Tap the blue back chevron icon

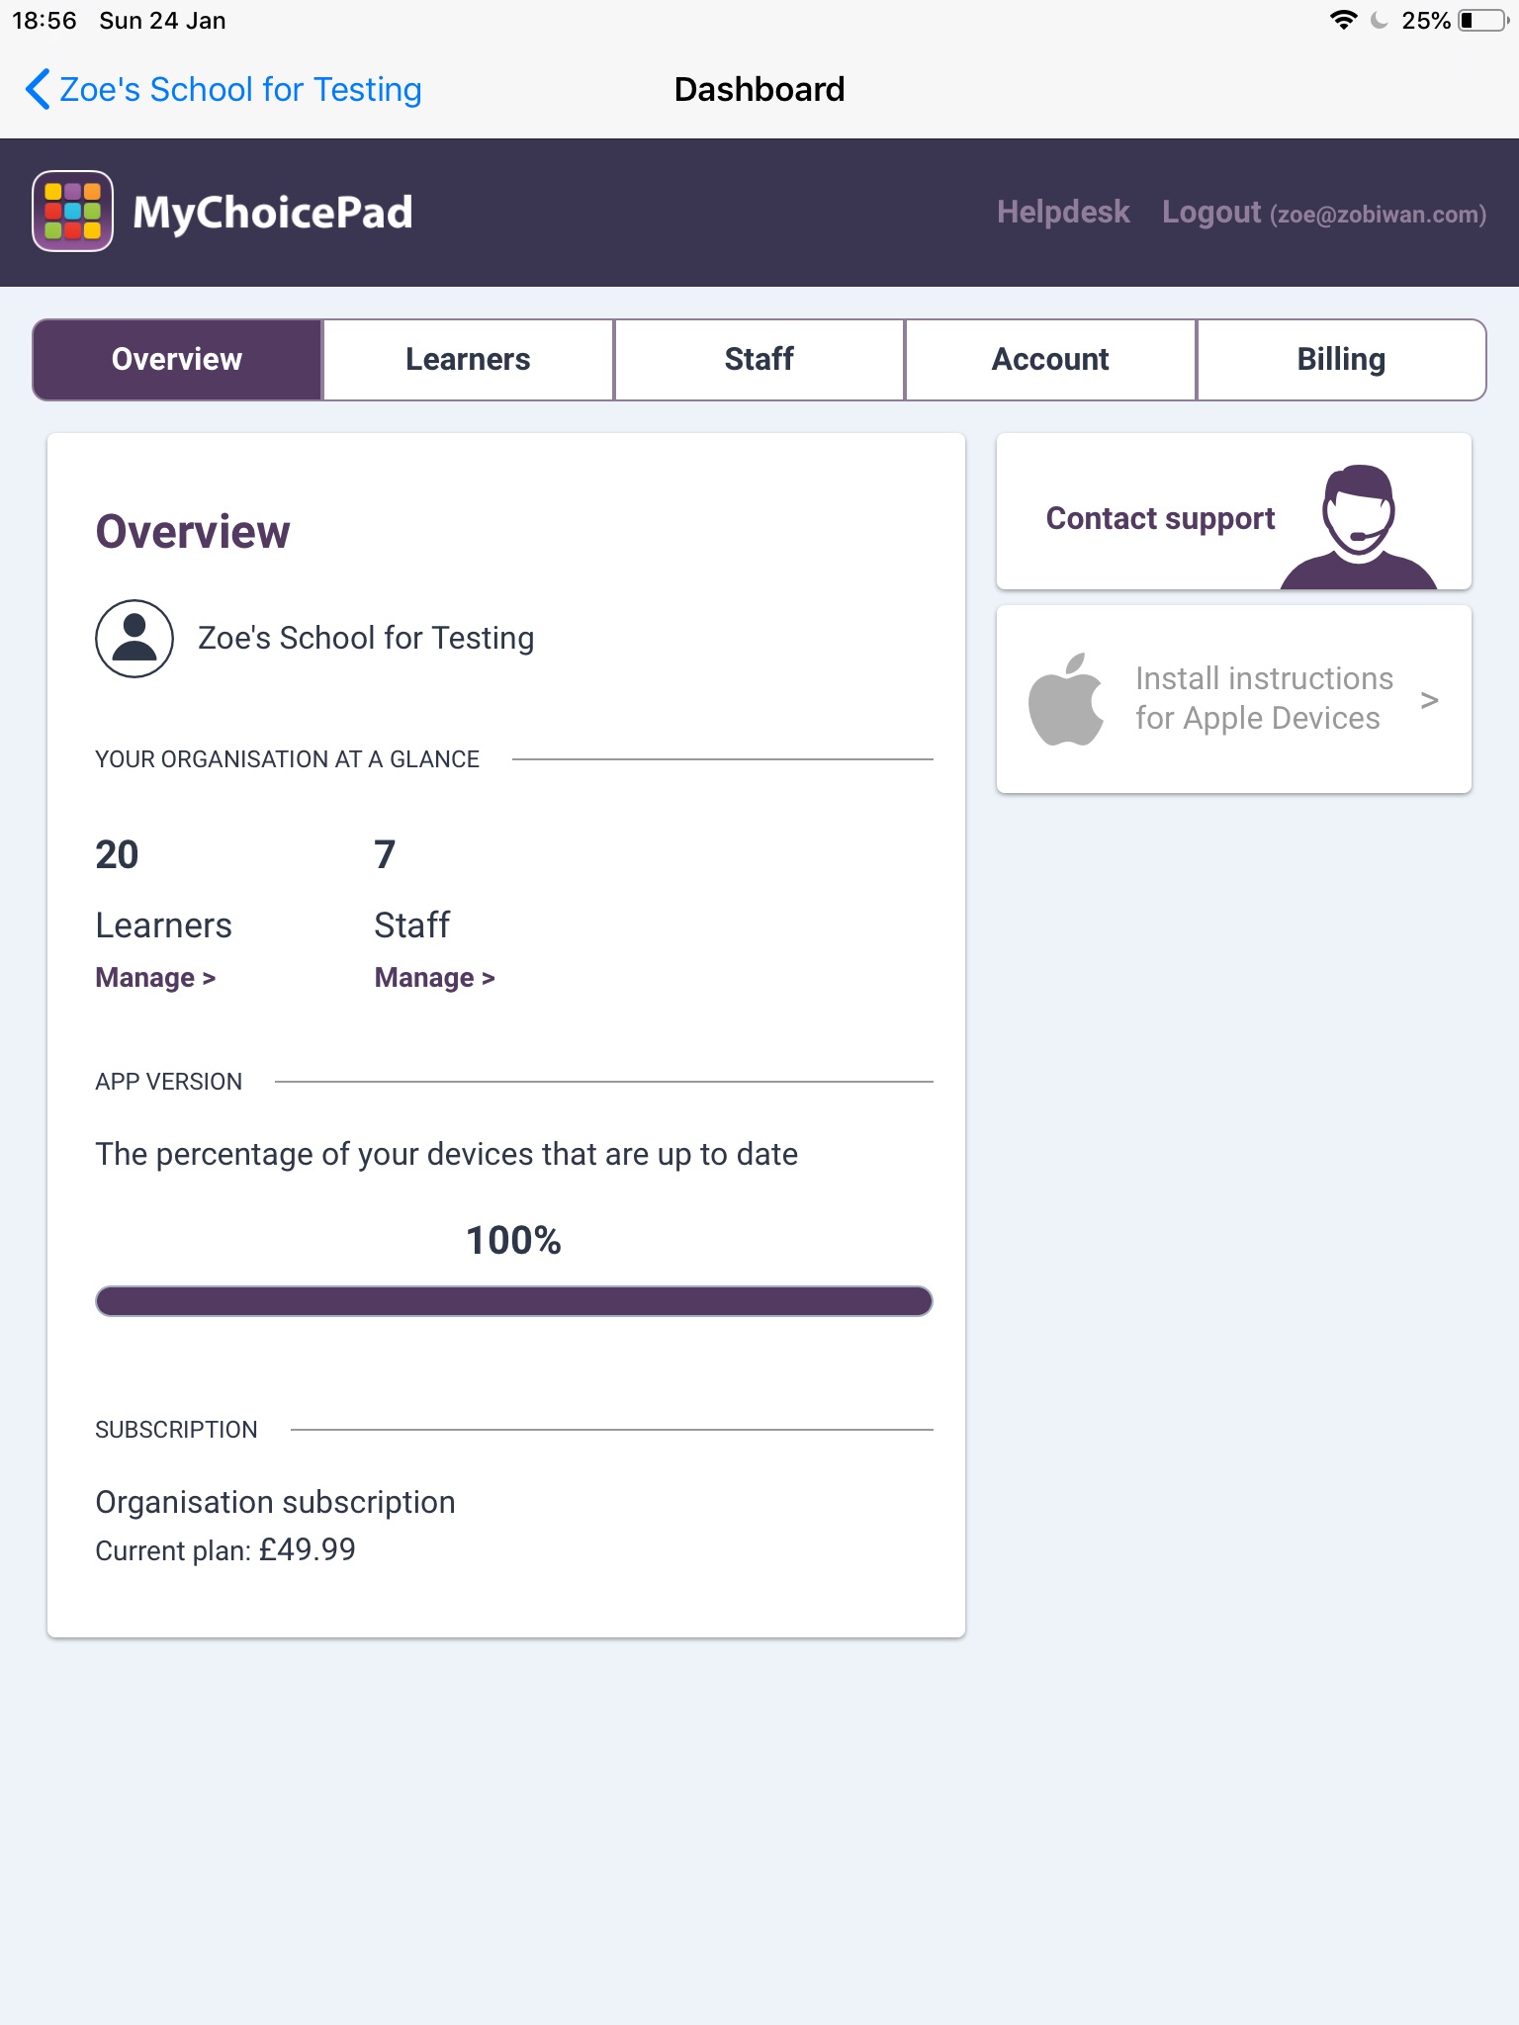[x=37, y=89]
